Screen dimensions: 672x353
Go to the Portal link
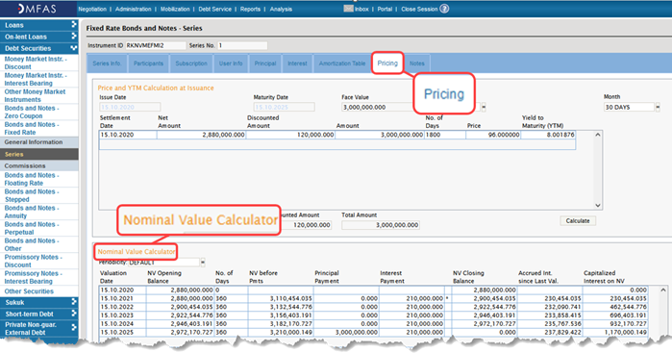click(x=385, y=9)
